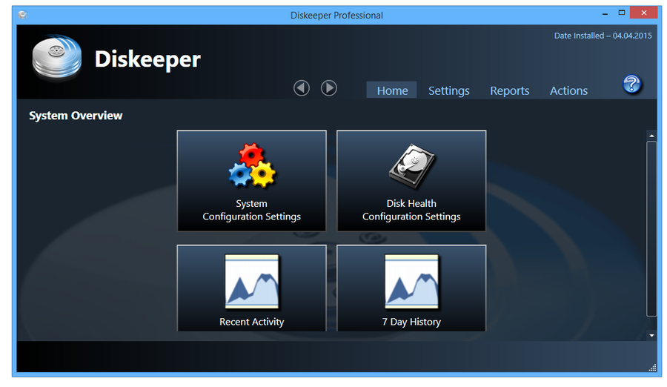Open help via the blue question mark icon

coord(631,84)
